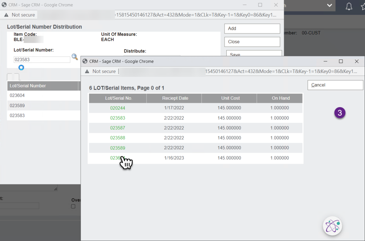Click the unit cost in the 020244 row
Screen dimensions: 365x241
tap(229, 108)
